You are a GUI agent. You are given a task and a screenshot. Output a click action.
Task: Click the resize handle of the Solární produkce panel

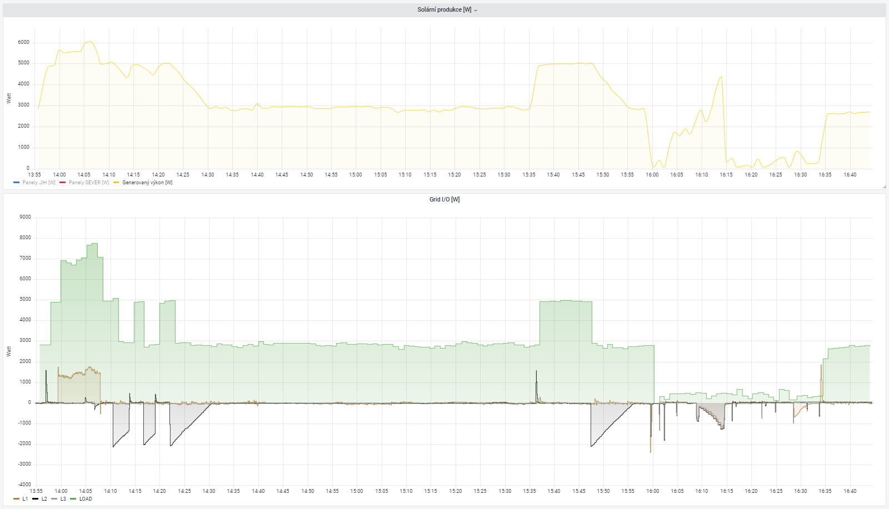click(883, 187)
